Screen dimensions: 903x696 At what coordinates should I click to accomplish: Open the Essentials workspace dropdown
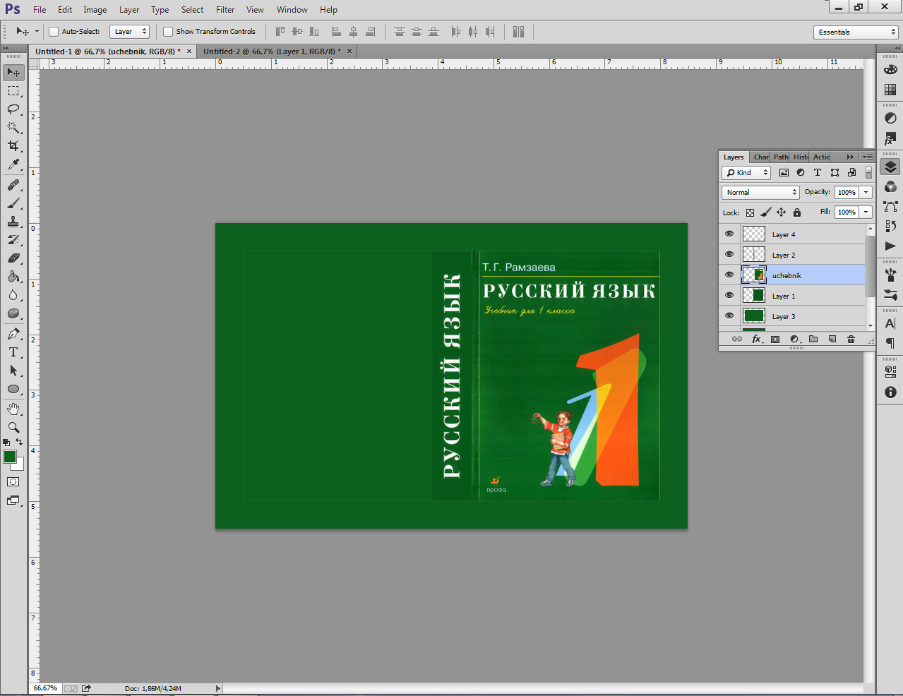856,32
